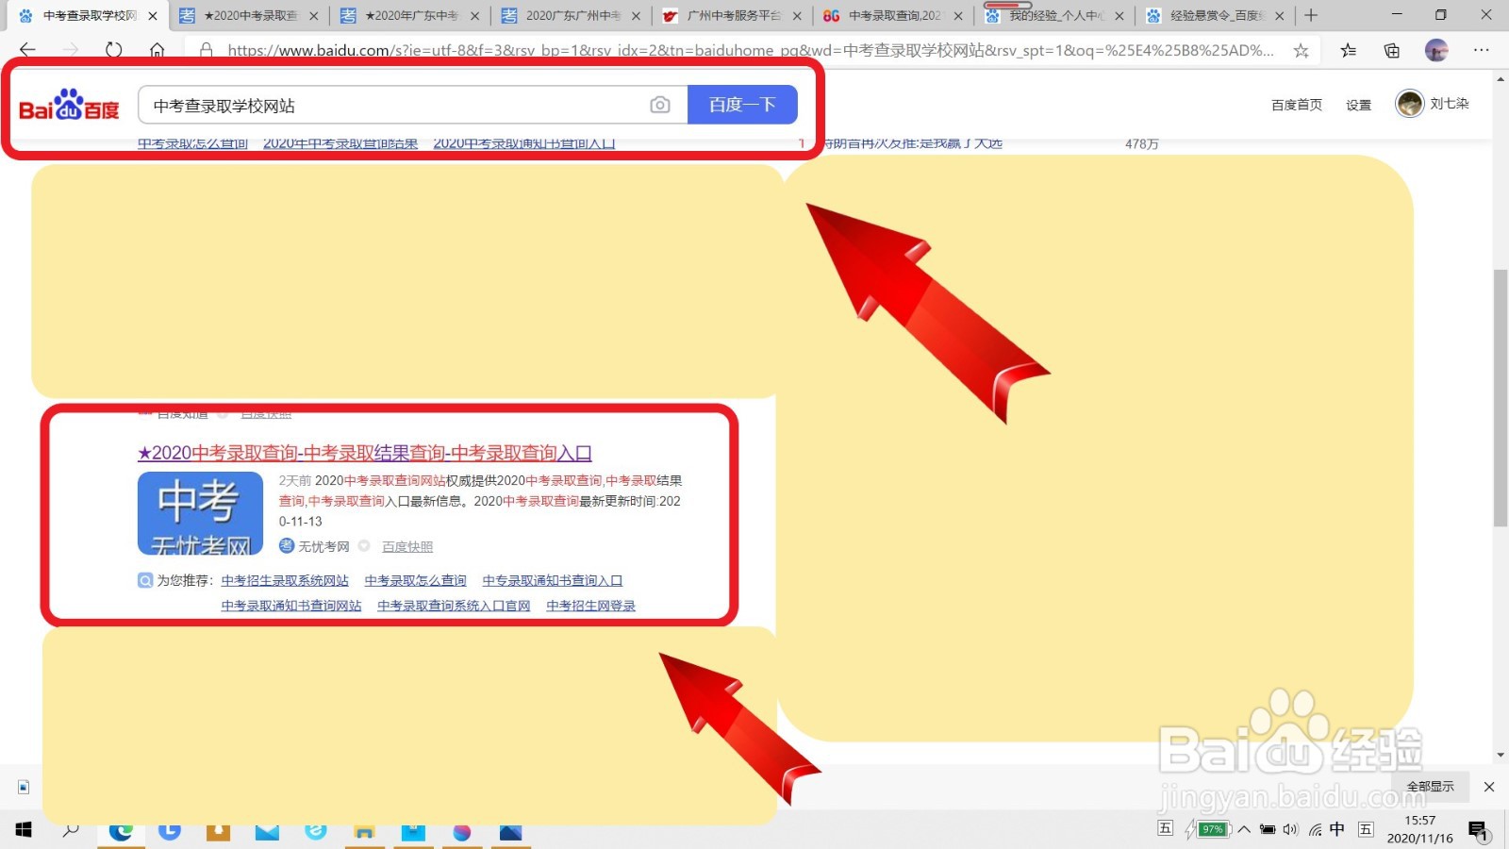Toggle the 中 input method indicator

point(1337,829)
